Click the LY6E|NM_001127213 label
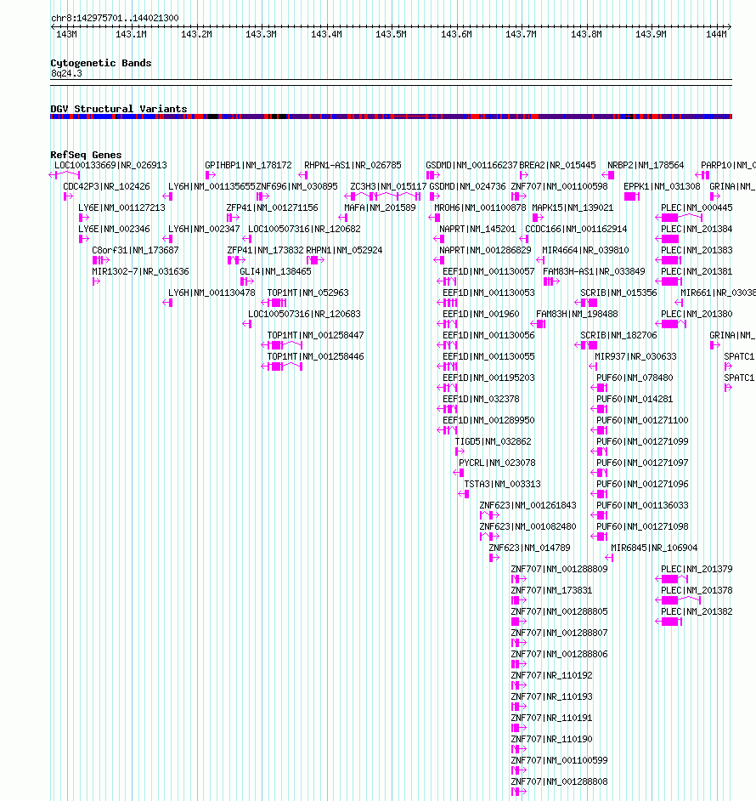 coord(121,207)
